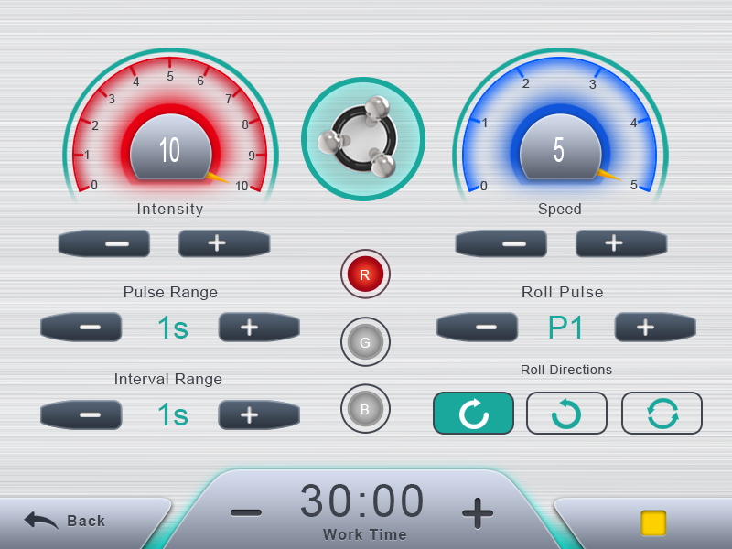Increase Intensity with the plus button

[224, 243]
